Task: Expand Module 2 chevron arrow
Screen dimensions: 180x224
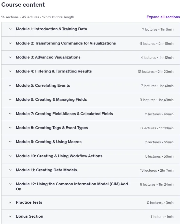Action: [x=10, y=43]
